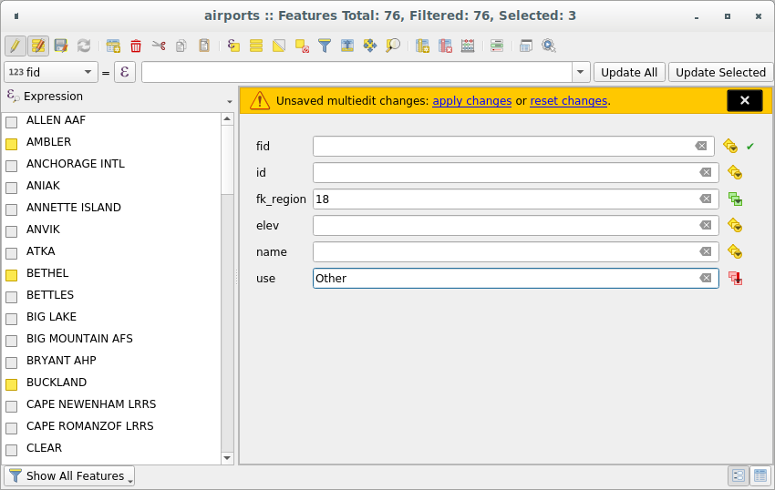775x490 pixels.
Task: Open the fid field selector dropdown
Action: pos(51,72)
